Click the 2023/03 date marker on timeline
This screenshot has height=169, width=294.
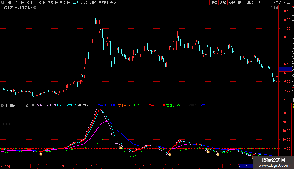coord(246,166)
